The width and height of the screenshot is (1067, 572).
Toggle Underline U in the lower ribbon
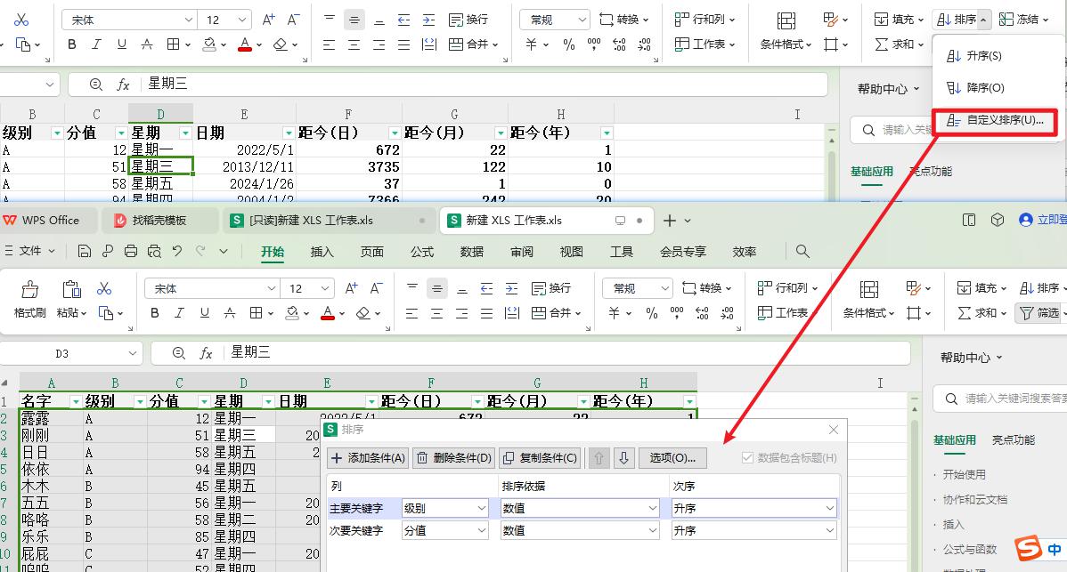click(205, 313)
